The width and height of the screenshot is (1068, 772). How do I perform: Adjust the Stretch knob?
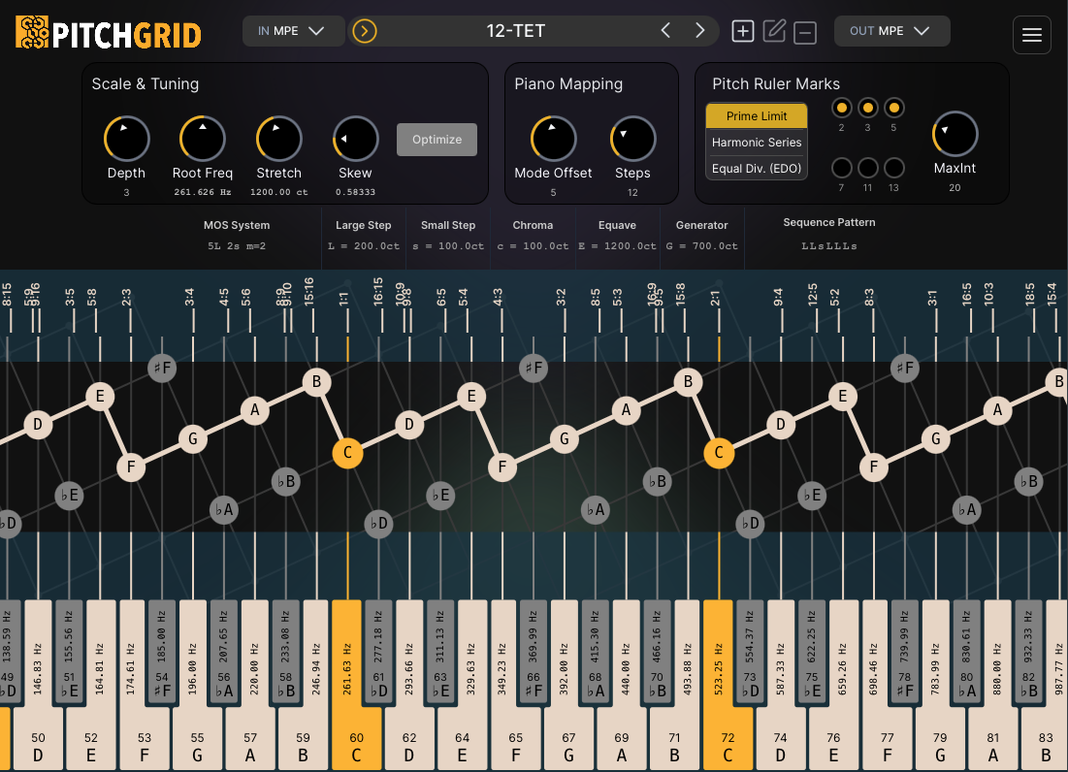click(x=278, y=139)
